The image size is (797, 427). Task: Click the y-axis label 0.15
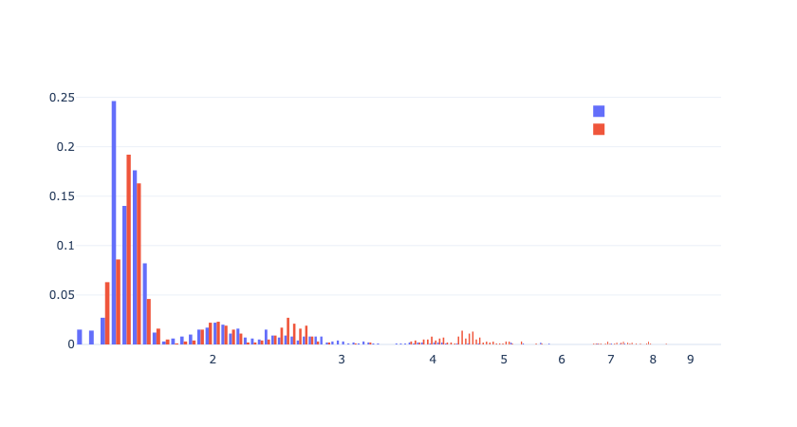click(62, 196)
